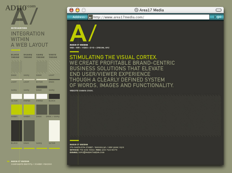This screenshot has height=173, width=232.
Task: Click the large green A/ logo on the webpage
Action: tap(83, 33)
